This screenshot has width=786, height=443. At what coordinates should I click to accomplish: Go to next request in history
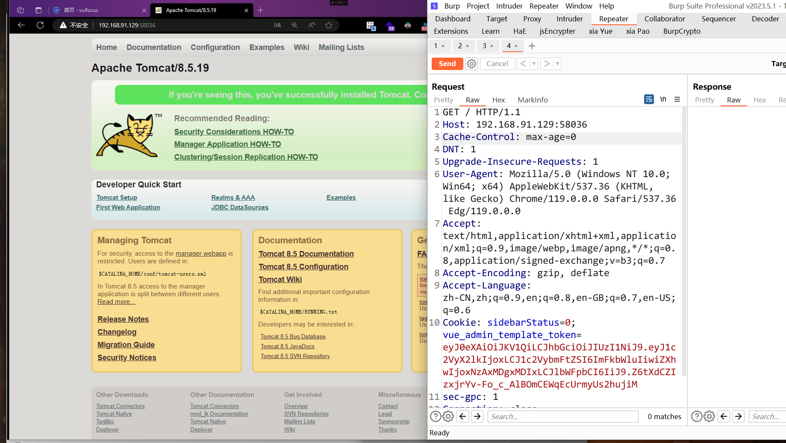coord(547,64)
